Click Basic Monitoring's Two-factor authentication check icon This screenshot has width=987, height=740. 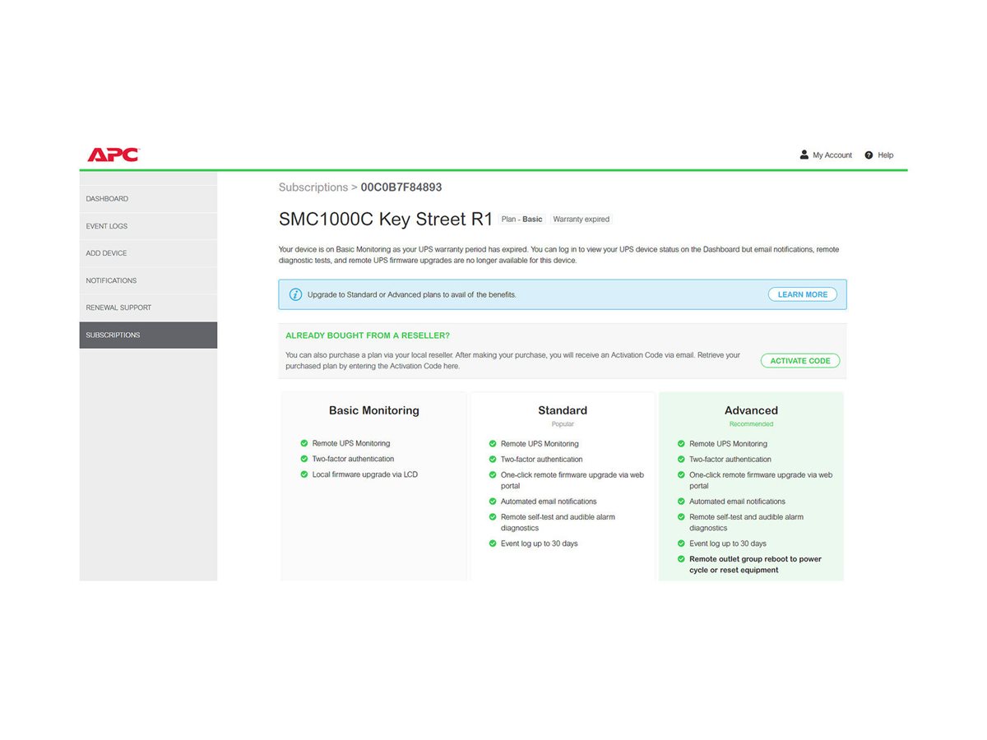304,459
